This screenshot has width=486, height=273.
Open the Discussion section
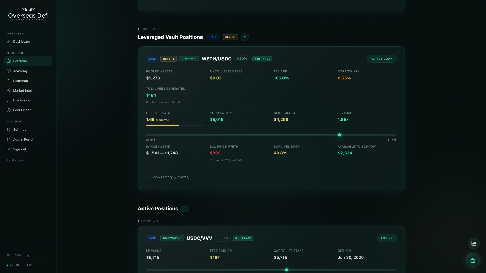(28, 100)
